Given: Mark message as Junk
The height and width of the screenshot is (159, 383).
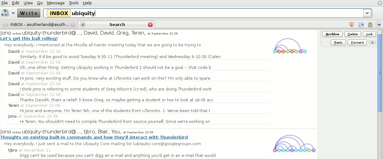Looking at the screenshot, I should (369, 34).
